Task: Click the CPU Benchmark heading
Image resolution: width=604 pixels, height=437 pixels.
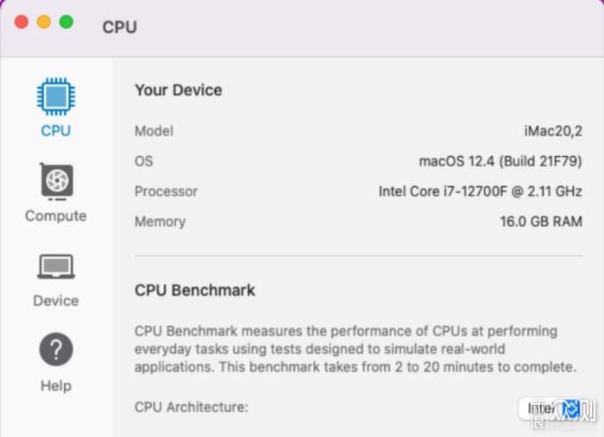Action: pos(195,290)
